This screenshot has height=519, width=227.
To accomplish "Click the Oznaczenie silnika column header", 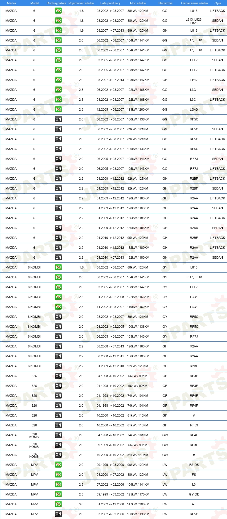I will tap(194, 3).
